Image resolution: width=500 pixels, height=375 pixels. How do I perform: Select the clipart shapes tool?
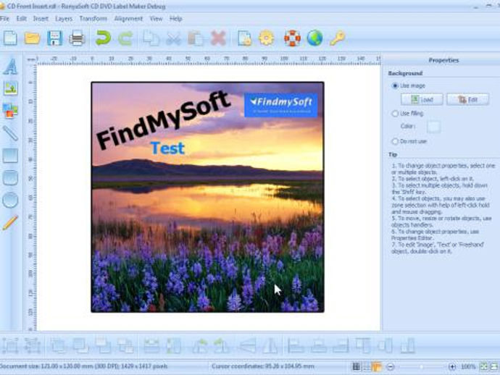coord(10,111)
